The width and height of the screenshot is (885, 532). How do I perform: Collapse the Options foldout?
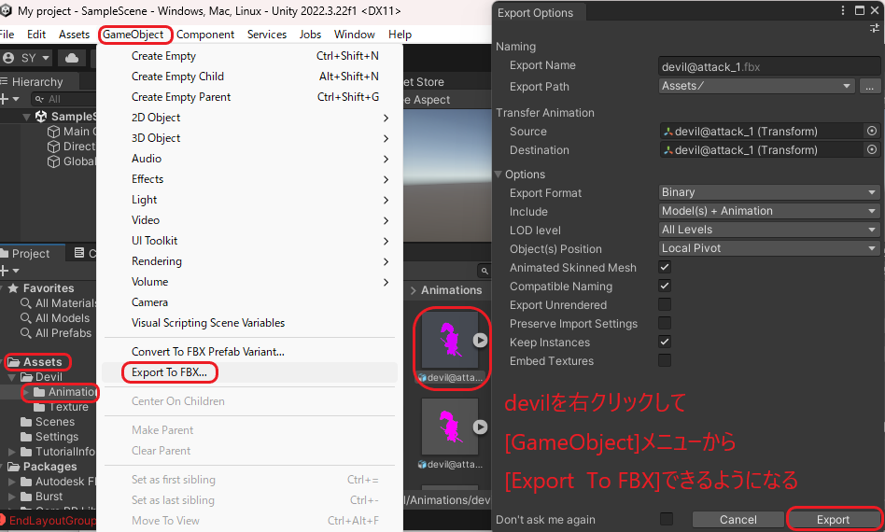tap(499, 175)
